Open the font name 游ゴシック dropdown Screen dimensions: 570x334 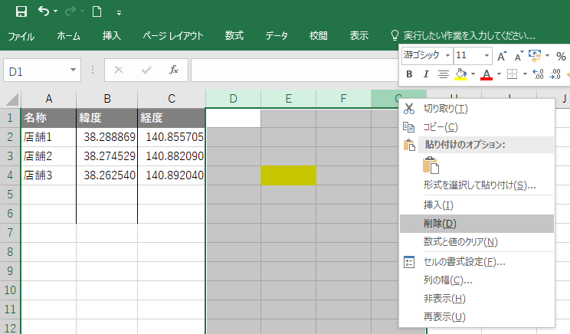coord(446,56)
